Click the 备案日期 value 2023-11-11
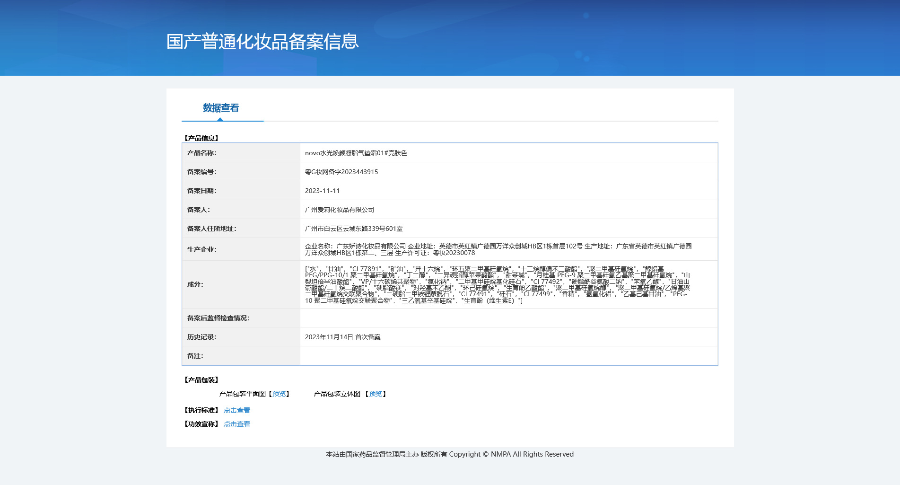The image size is (900, 485). [322, 191]
